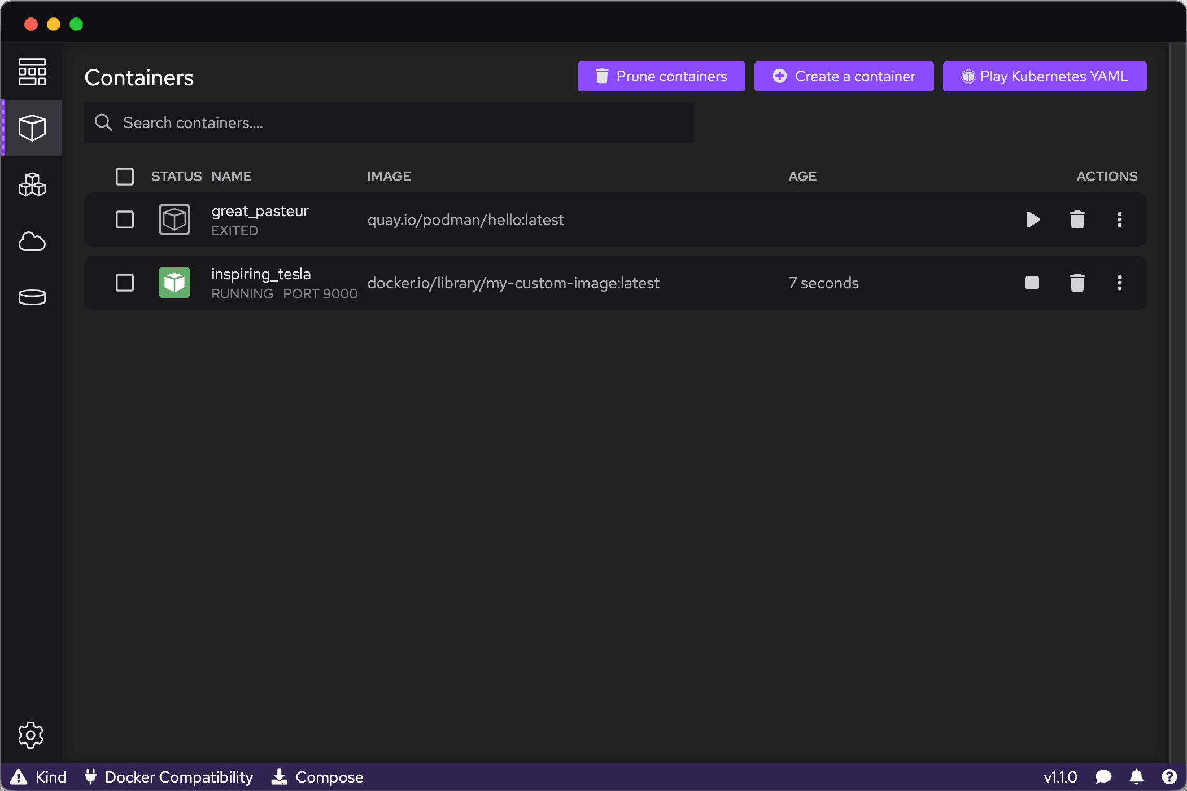The width and height of the screenshot is (1187, 791).
Task: Delete the great_pasteur container
Action: [x=1077, y=219]
